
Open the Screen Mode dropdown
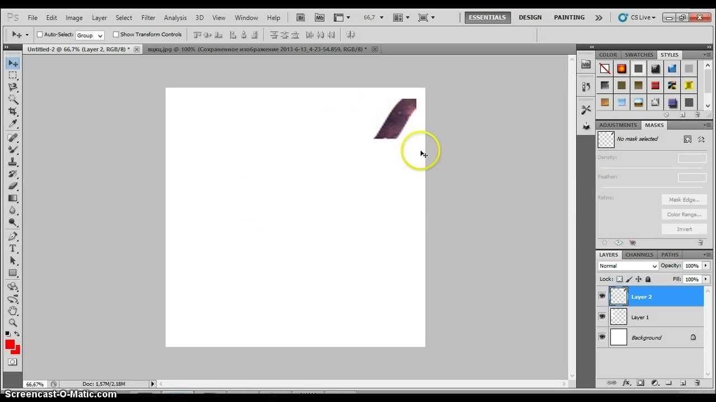coord(427,18)
